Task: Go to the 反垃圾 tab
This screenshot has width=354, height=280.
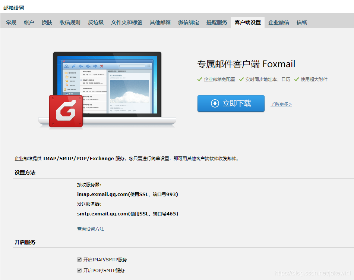Action: tap(96, 22)
